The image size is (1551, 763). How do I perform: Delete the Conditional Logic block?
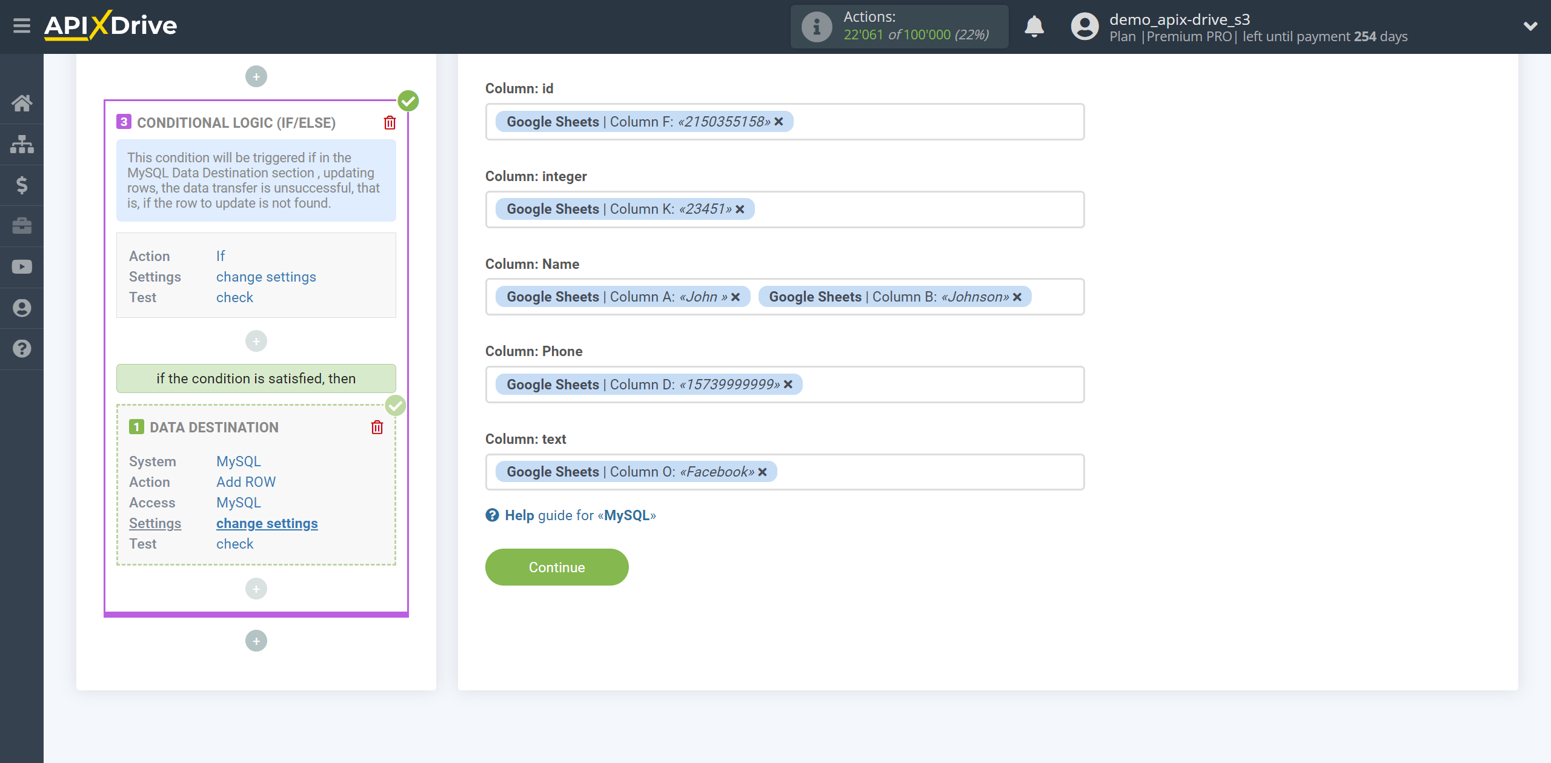pyautogui.click(x=390, y=122)
